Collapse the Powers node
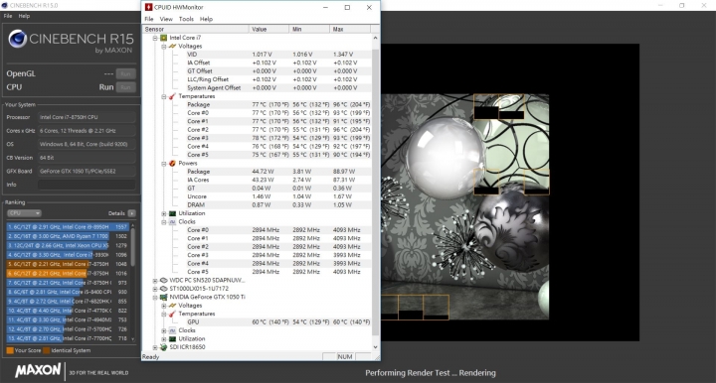716x383 pixels. [x=163, y=163]
